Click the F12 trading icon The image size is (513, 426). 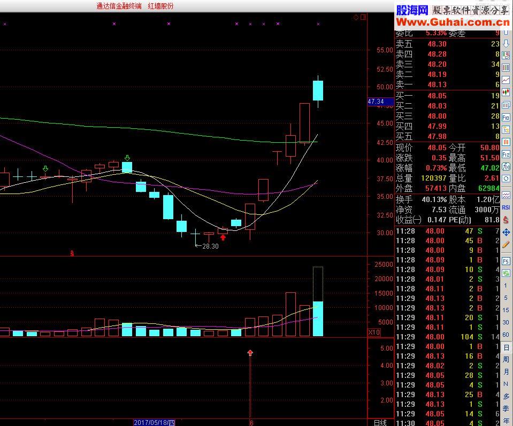(x=506, y=154)
